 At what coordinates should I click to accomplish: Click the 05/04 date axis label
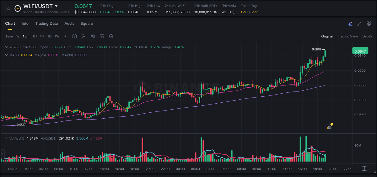click(x=195, y=169)
